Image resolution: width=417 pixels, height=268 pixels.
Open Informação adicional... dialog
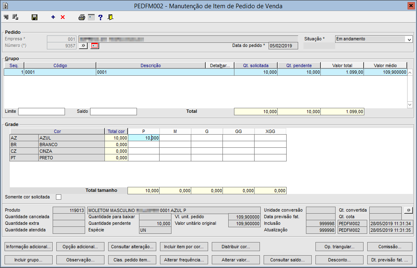click(x=28, y=247)
